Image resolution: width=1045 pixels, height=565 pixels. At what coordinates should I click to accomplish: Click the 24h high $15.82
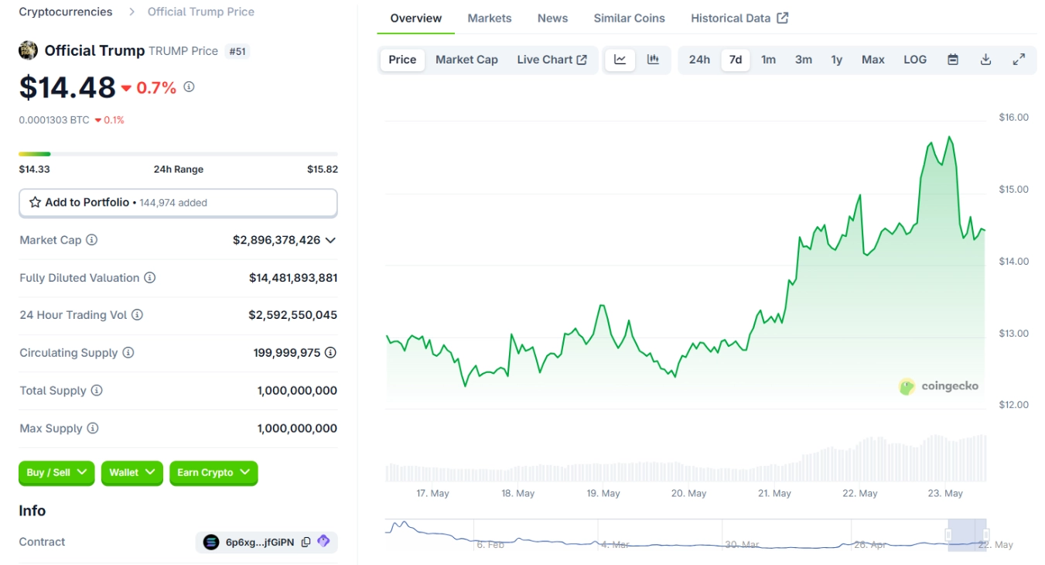pos(323,169)
